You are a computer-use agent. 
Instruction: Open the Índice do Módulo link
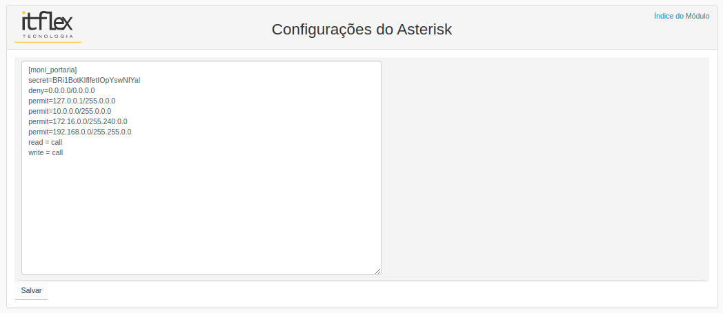[682, 16]
